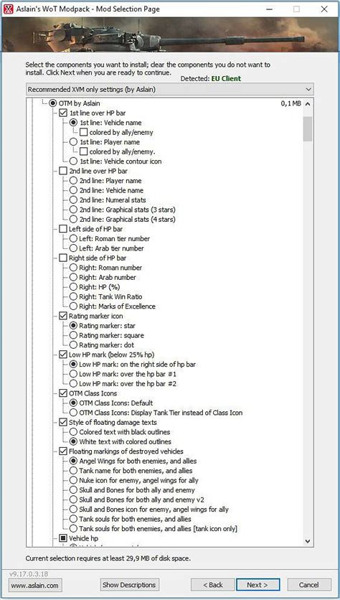The height and width of the screenshot is (600, 340).
Task: Uncheck the OTM Class Icons checkbox
Action: pos(63,393)
